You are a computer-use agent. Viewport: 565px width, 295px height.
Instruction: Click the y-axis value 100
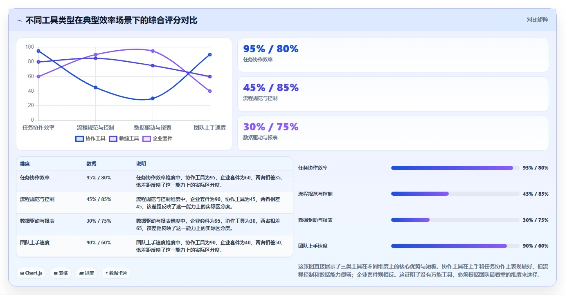click(x=29, y=47)
